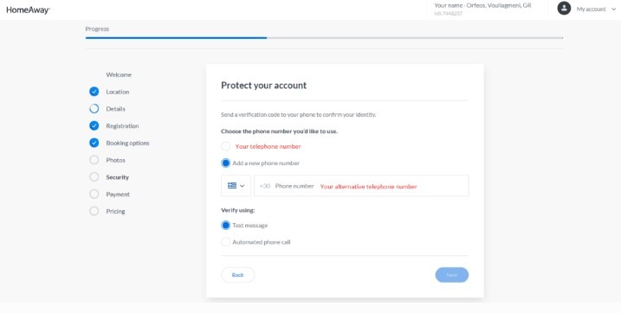Image resolution: width=621 pixels, height=313 pixels.
Task: Open the Pricing step in sidebar
Action: click(x=115, y=211)
